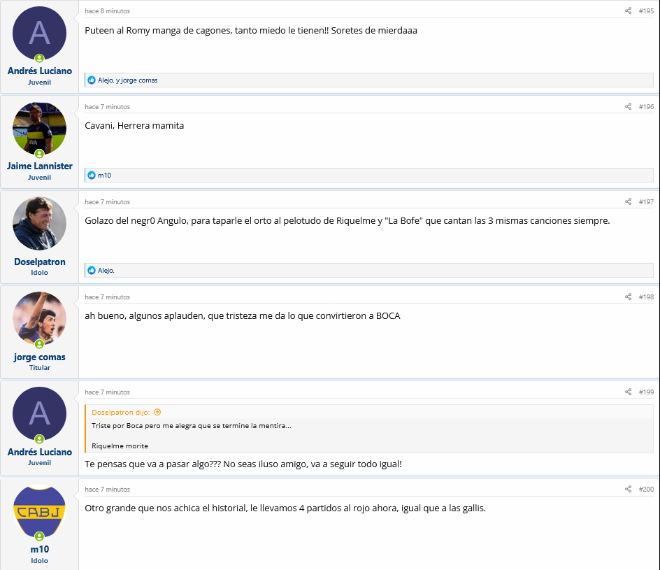Open the 'Alejo. y jorge comas' likes list

point(127,80)
